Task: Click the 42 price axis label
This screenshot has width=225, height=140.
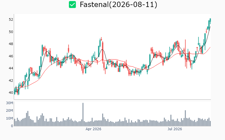Action: (x=11, y=81)
